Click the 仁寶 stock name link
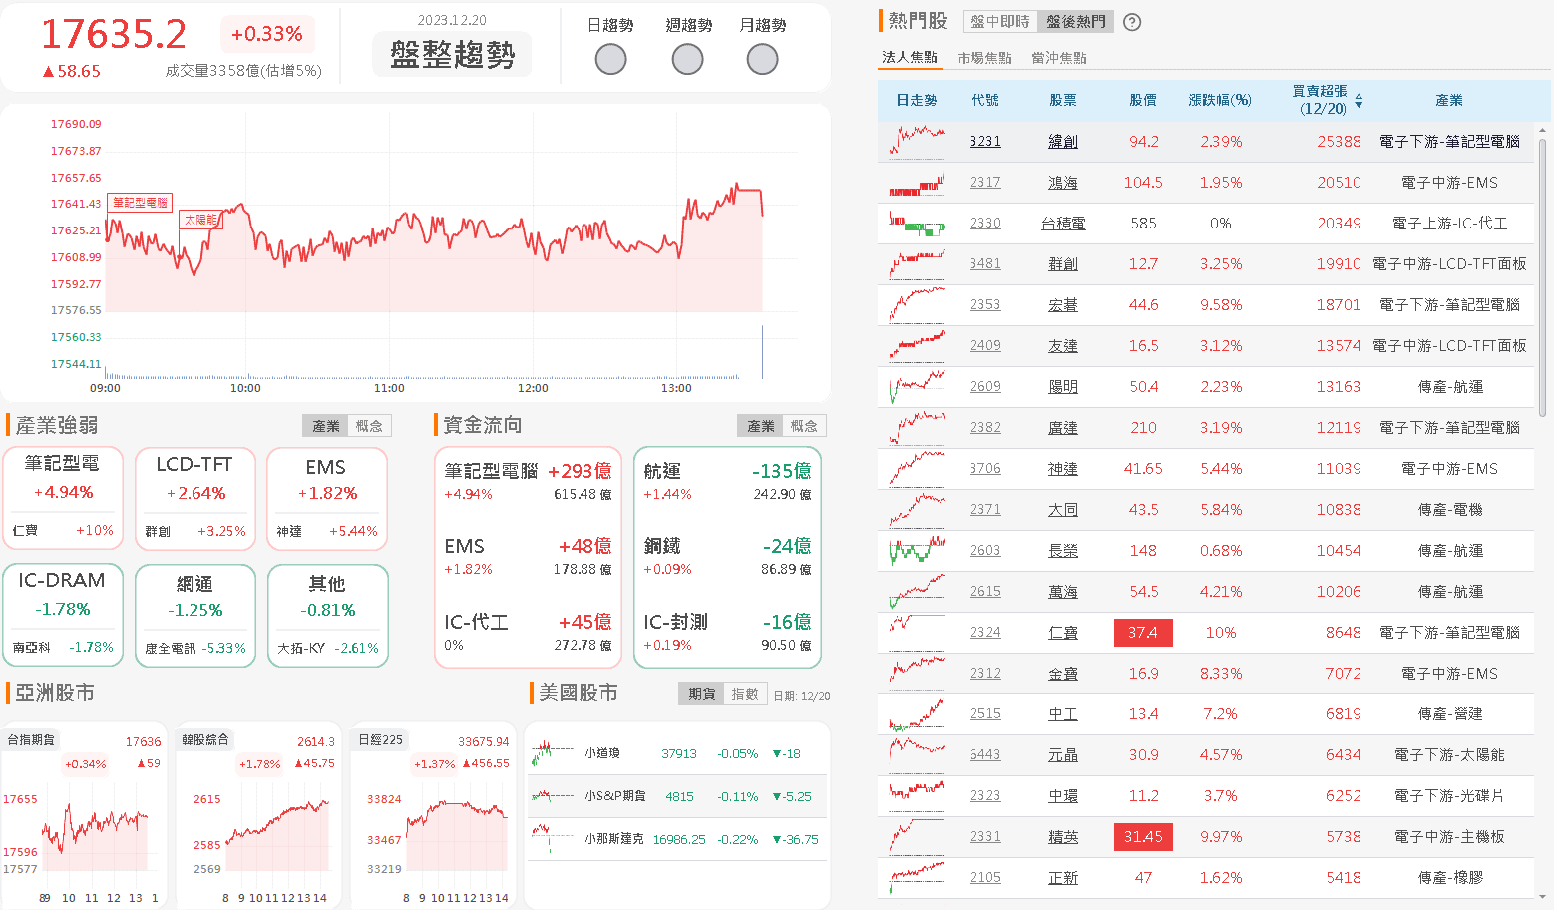 click(1063, 633)
